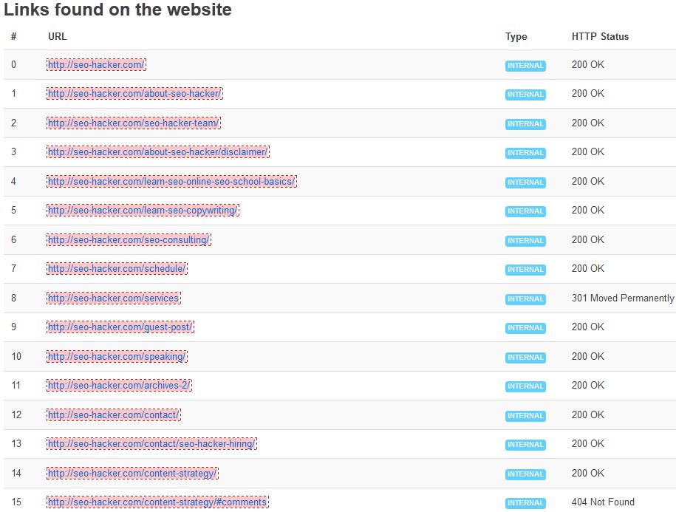The width and height of the screenshot is (676, 512).
Task: Open the seo-consulting link
Action: 129,240
